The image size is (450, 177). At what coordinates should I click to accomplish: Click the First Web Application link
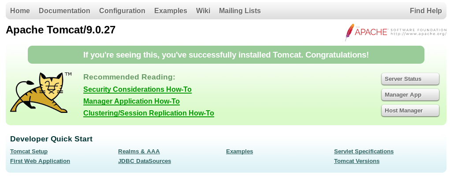[40, 161]
